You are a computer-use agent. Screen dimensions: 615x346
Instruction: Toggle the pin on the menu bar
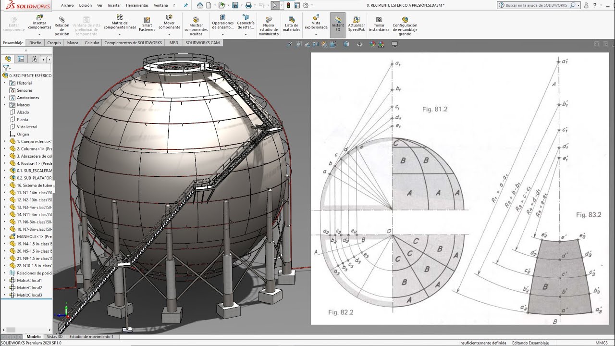[x=186, y=5]
